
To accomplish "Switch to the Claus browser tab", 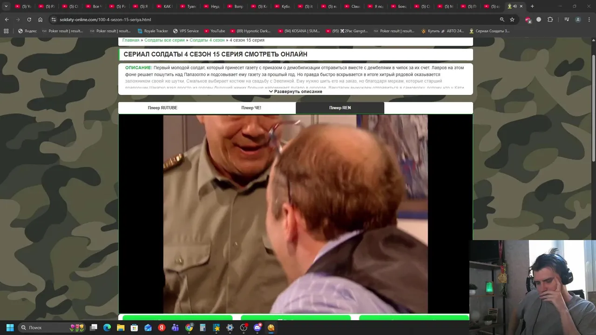I will [352, 7].
